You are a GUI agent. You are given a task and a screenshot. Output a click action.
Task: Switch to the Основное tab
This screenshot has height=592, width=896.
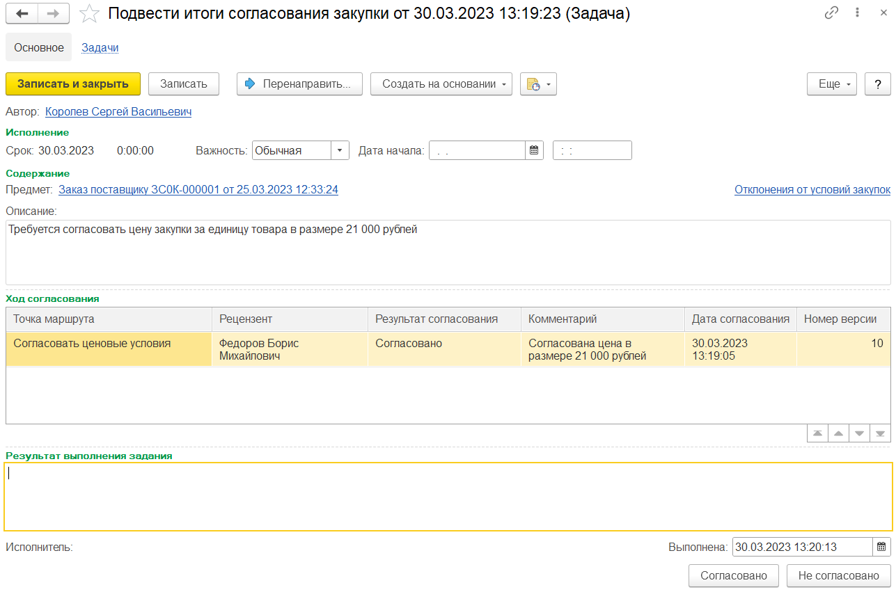39,47
